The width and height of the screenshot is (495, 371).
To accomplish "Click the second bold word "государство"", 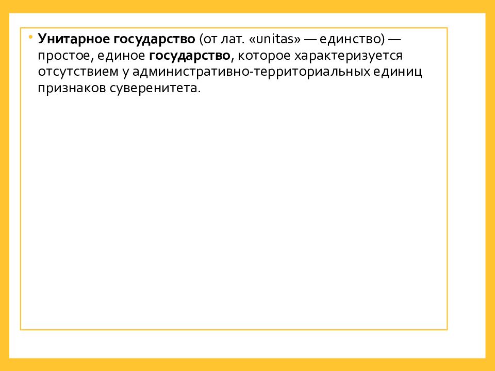I will coord(189,56).
